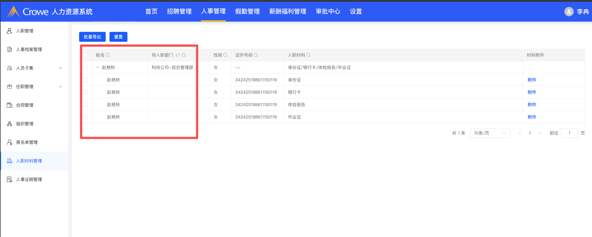Check the box for the 科技公司-综合管理部 parent row
The height and width of the screenshot is (237, 592).
pos(86,68)
